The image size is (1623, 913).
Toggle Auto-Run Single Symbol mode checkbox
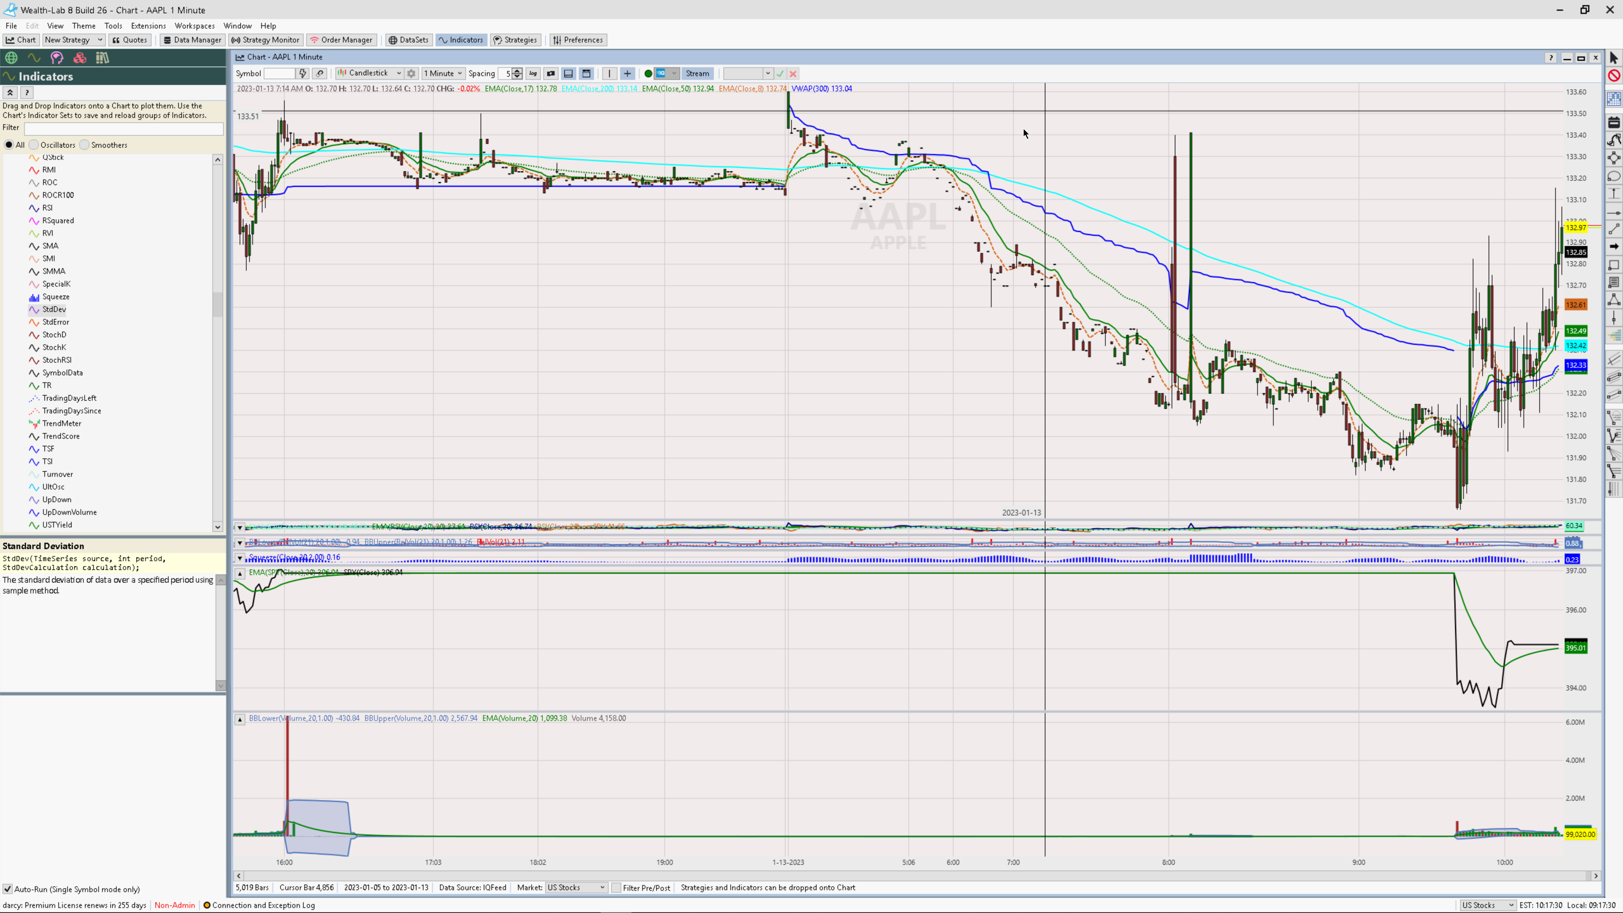click(8, 890)
